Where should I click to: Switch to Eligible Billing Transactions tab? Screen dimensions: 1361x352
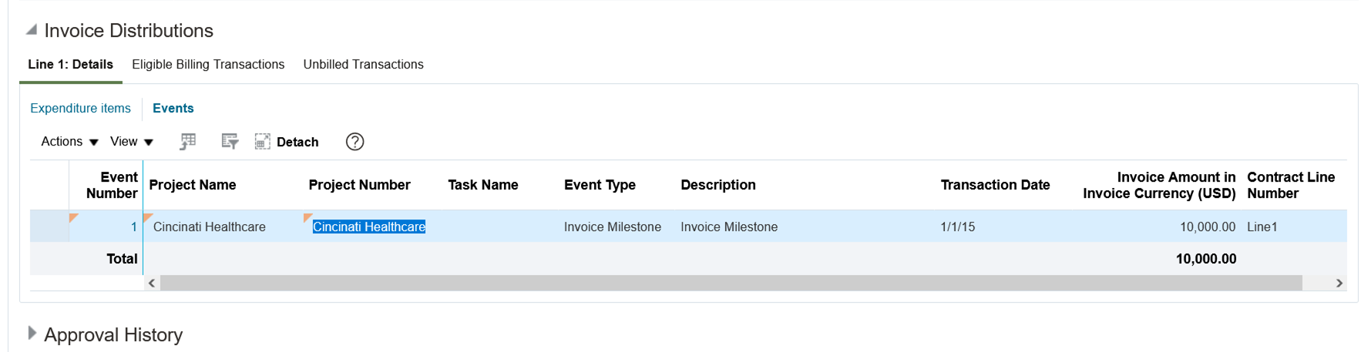coord(208,65)
